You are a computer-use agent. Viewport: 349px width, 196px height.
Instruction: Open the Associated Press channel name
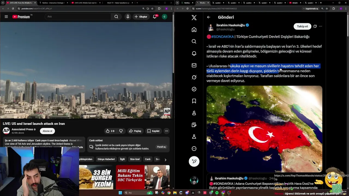click(22, 129)
